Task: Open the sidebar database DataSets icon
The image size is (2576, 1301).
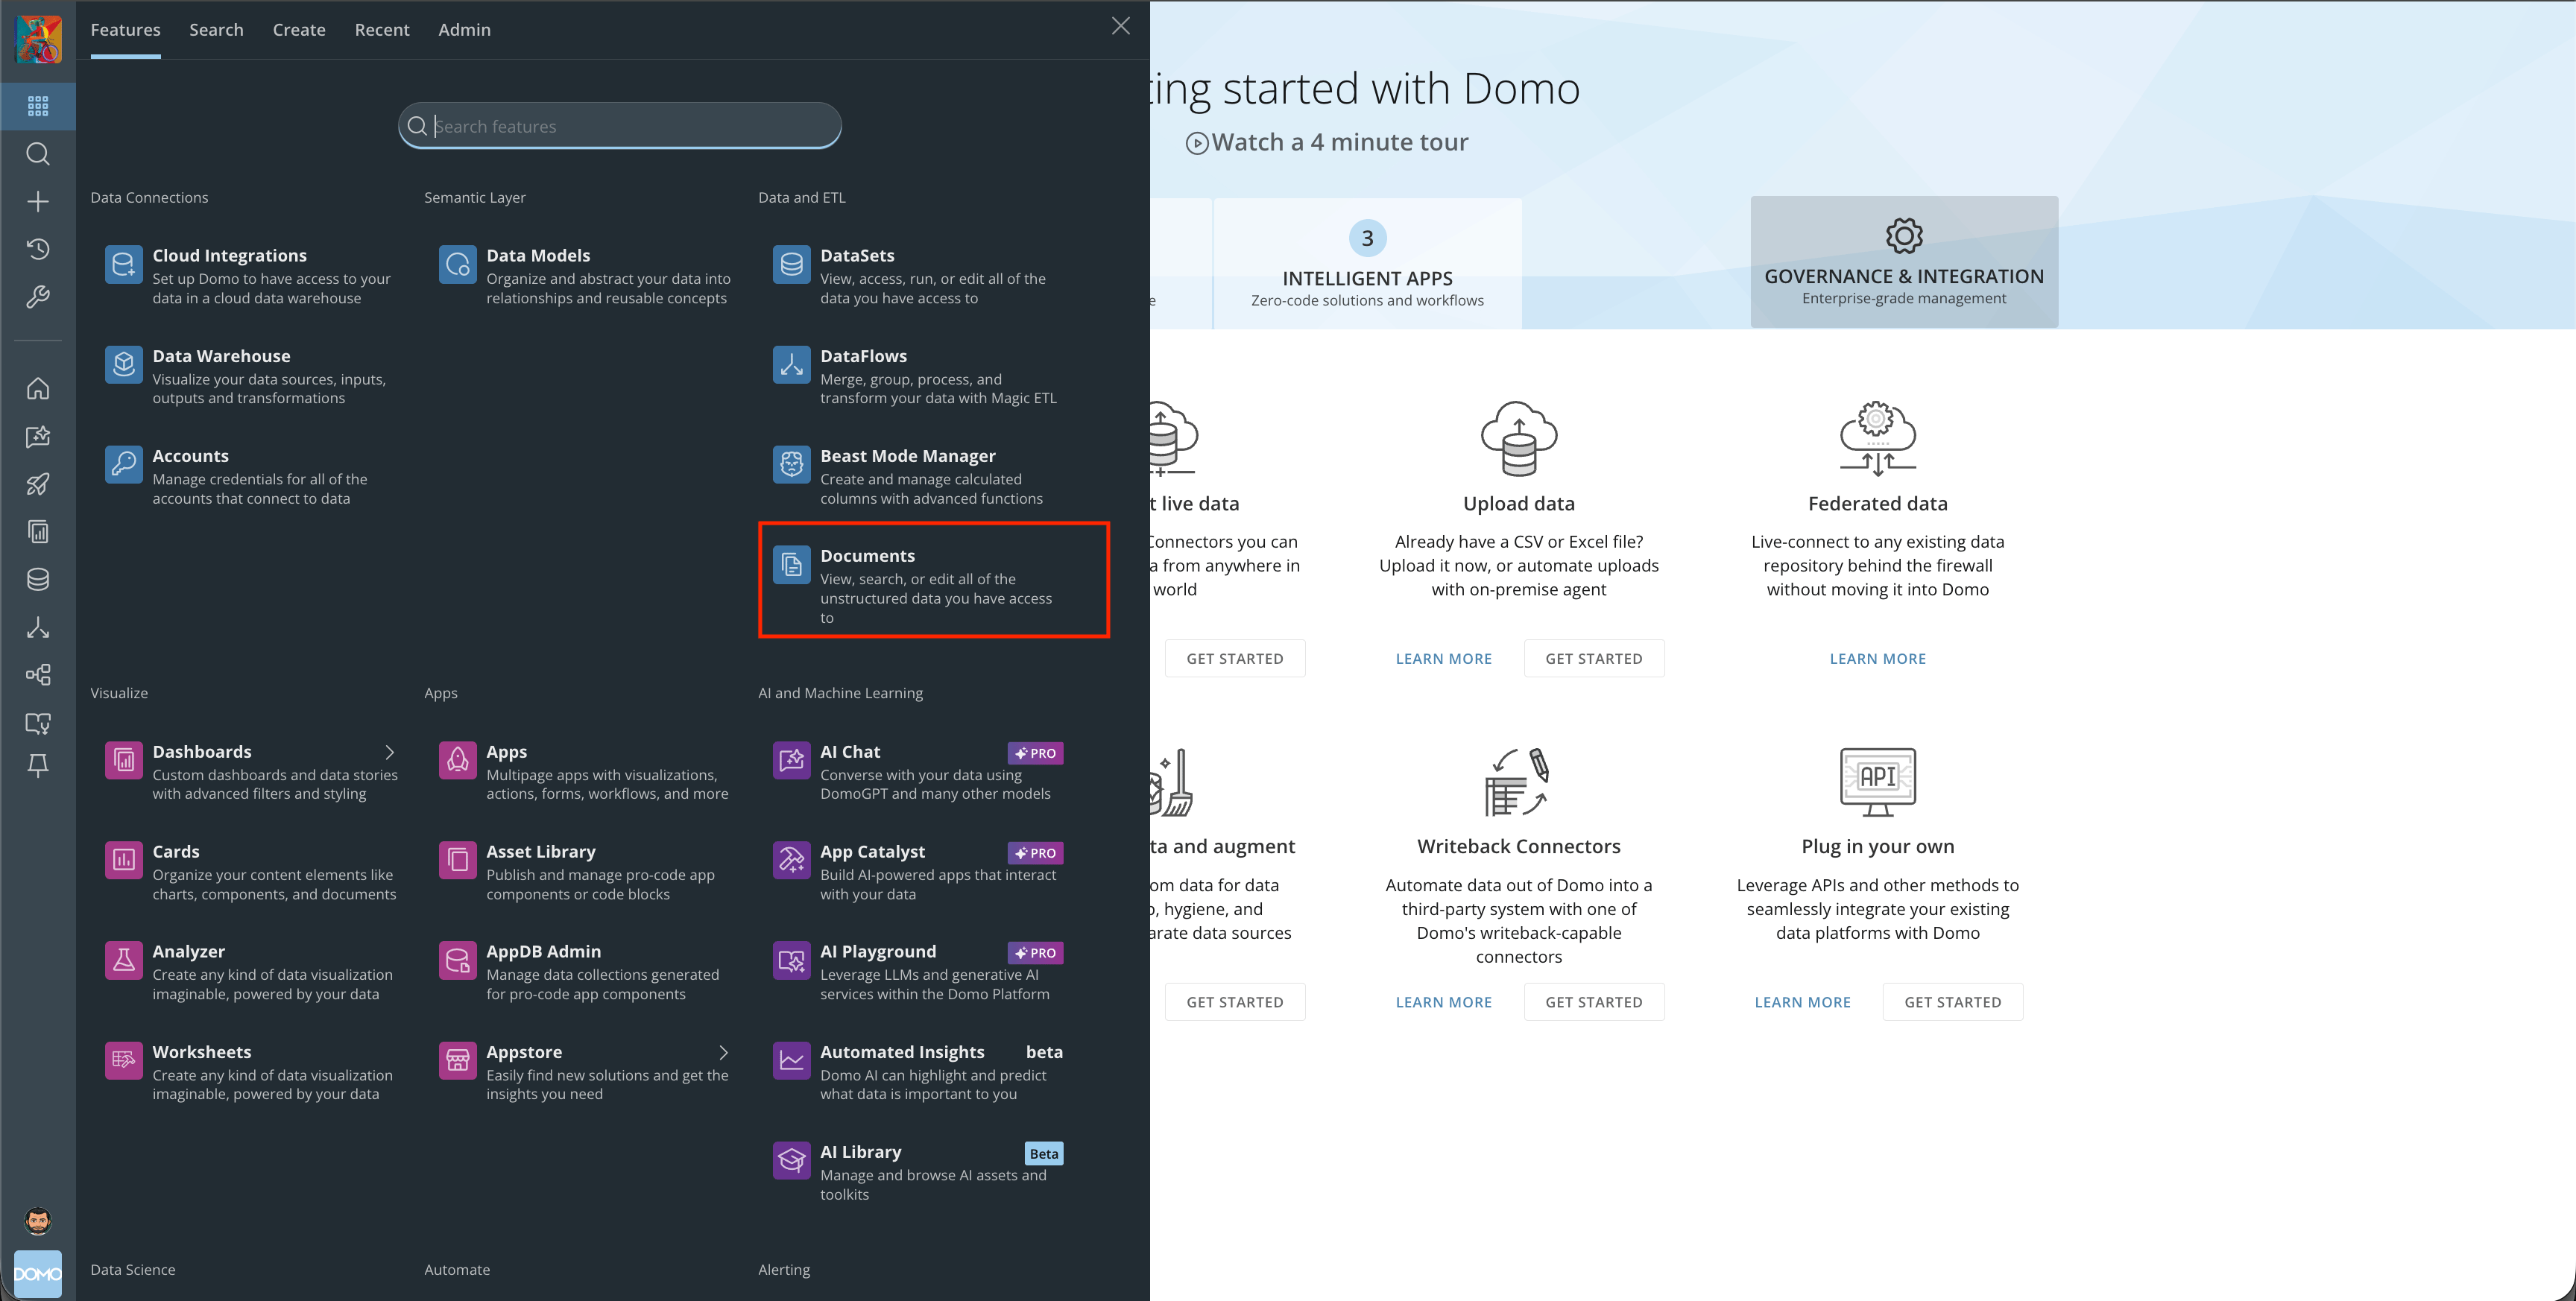Action: click(x=38, y=579)
